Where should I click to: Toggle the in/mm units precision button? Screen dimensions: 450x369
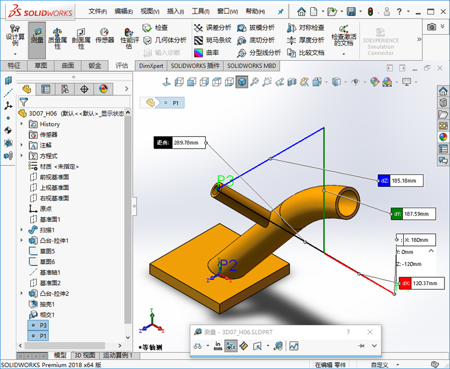(x=218, y=346)
